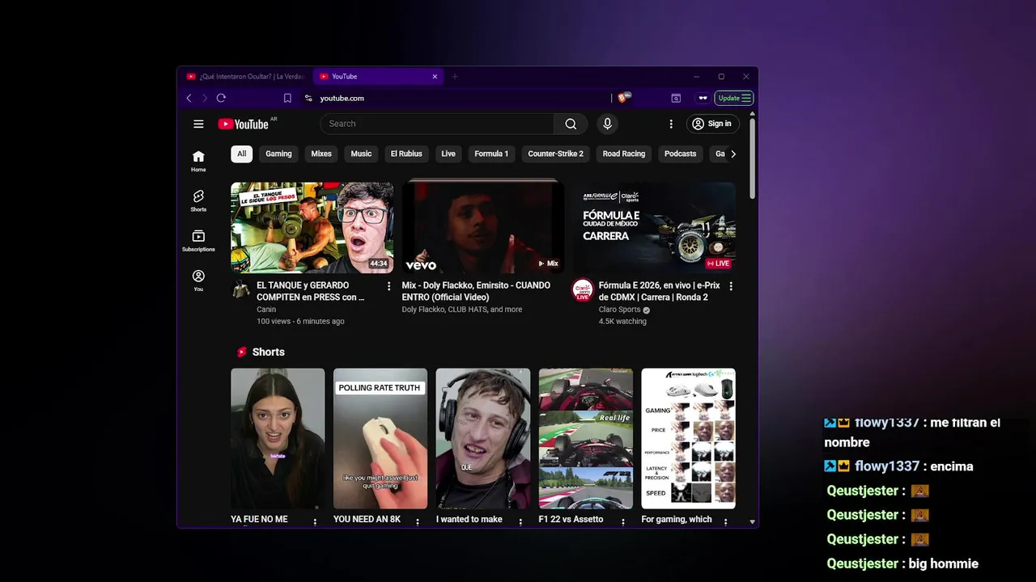Select the El Rubius filter chip
Screen dimensions: 1036x582
(406, 154)
